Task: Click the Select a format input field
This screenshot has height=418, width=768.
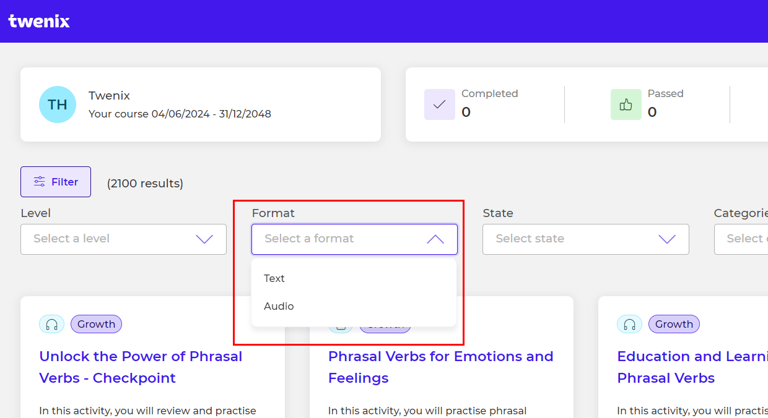Action: point(354,239)
